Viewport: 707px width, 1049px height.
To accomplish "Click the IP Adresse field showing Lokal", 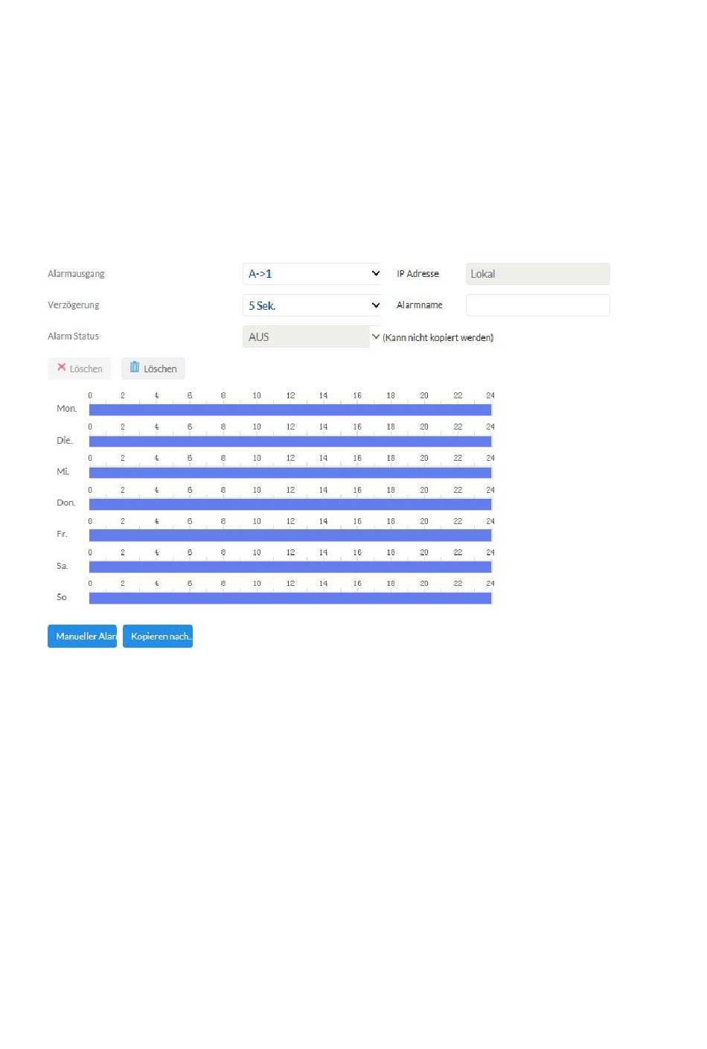I will [x=537, y=274].
